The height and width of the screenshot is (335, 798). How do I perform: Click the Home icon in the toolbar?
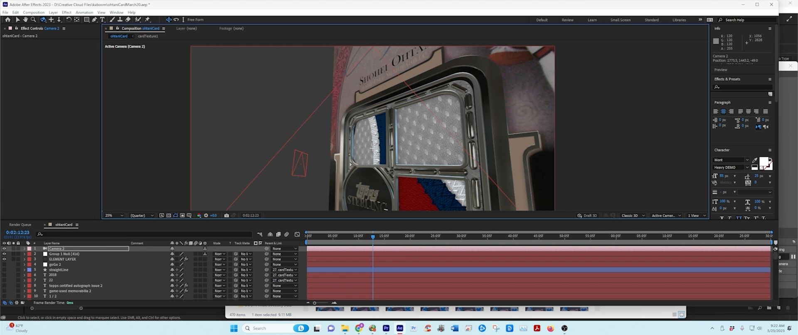[7, 19]
